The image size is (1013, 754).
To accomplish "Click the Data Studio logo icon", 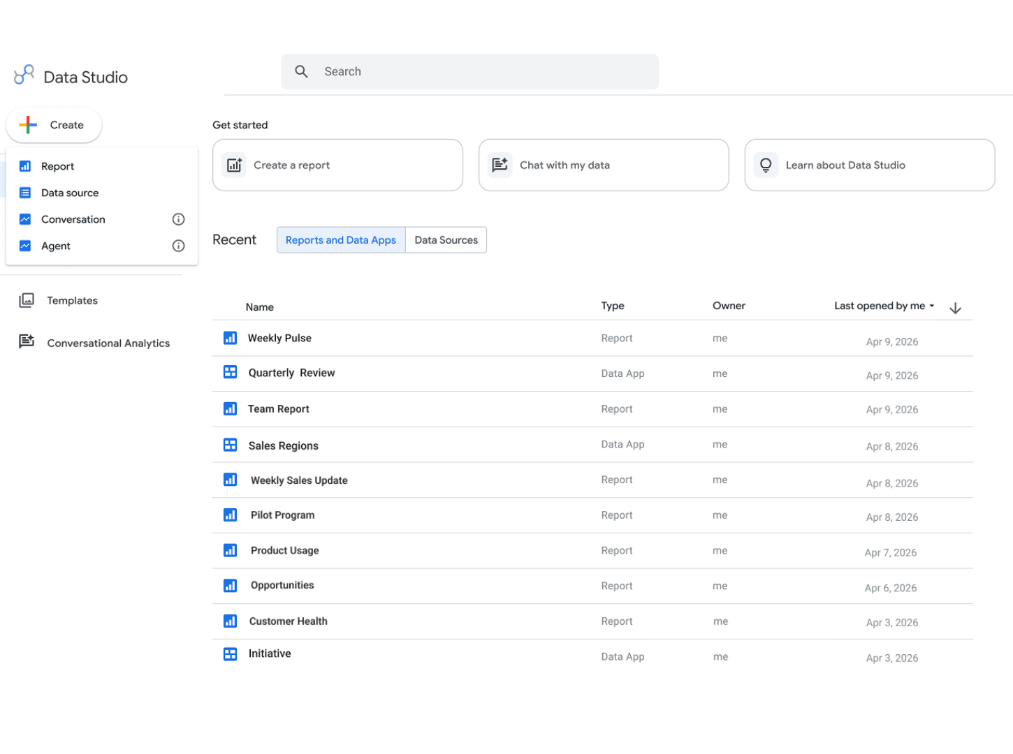I will (x=24, y=74).
